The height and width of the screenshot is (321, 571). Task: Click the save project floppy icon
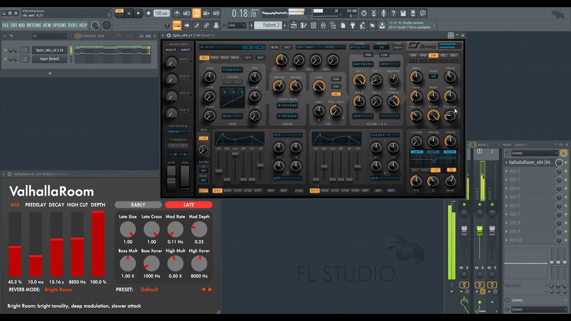pyautogui.click(x=403, y=13)
